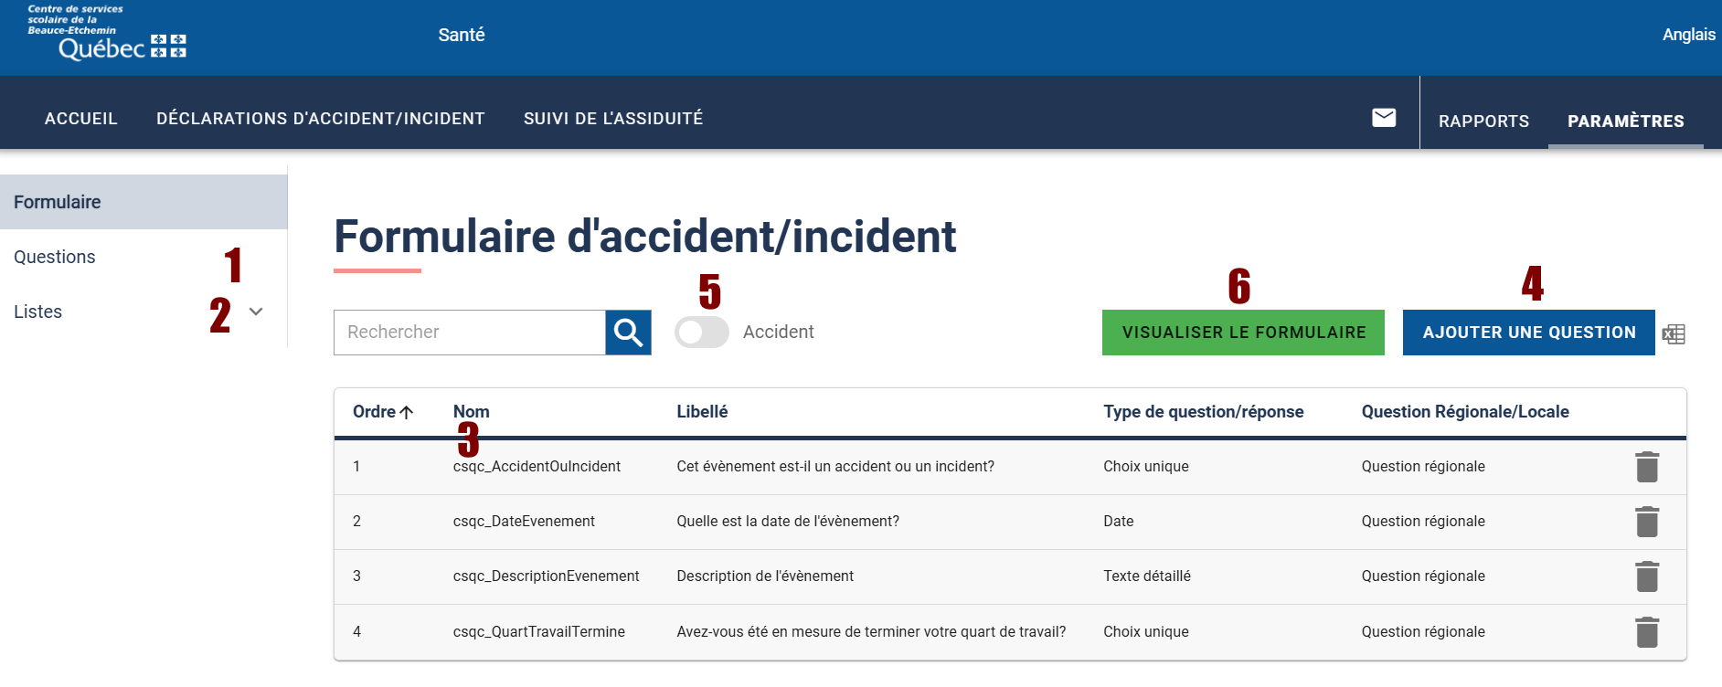Click the Santé header link
Screen dimensions: 1722x687
coord(462,35)
